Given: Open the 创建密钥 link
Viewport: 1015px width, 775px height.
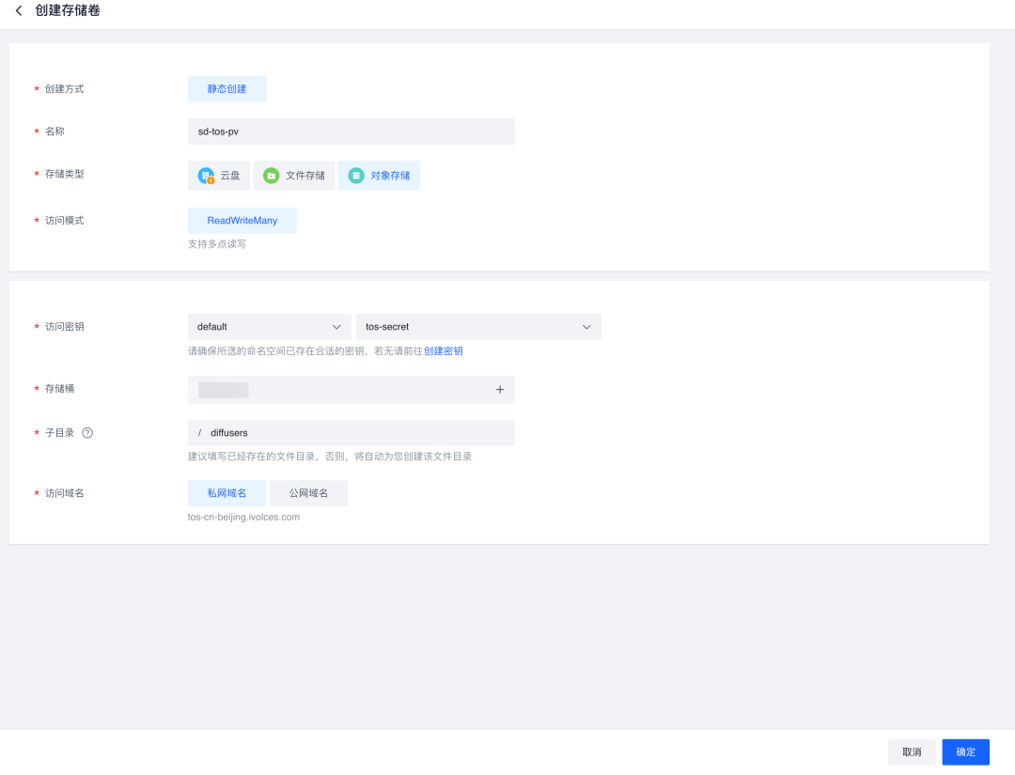Looking at the screenshot, I should click(x=444, y=351).
